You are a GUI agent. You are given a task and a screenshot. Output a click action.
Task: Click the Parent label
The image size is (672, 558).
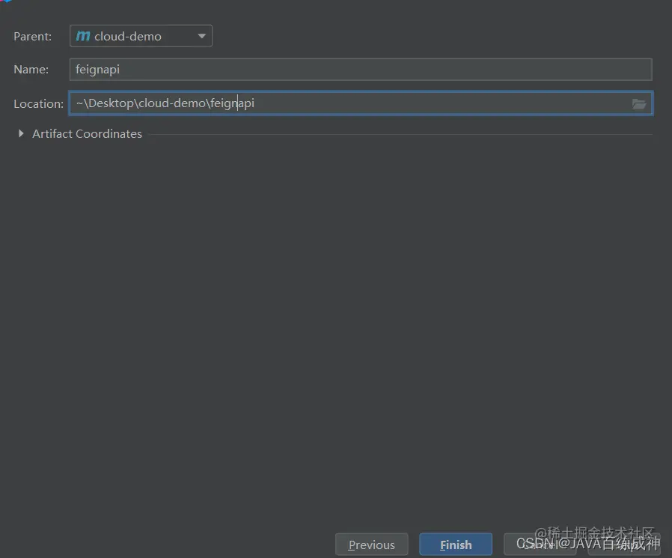click(33, 37)
